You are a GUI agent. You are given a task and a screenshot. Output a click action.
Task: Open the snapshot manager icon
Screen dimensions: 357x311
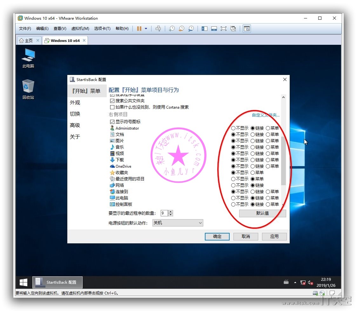(x=191, y=29)
